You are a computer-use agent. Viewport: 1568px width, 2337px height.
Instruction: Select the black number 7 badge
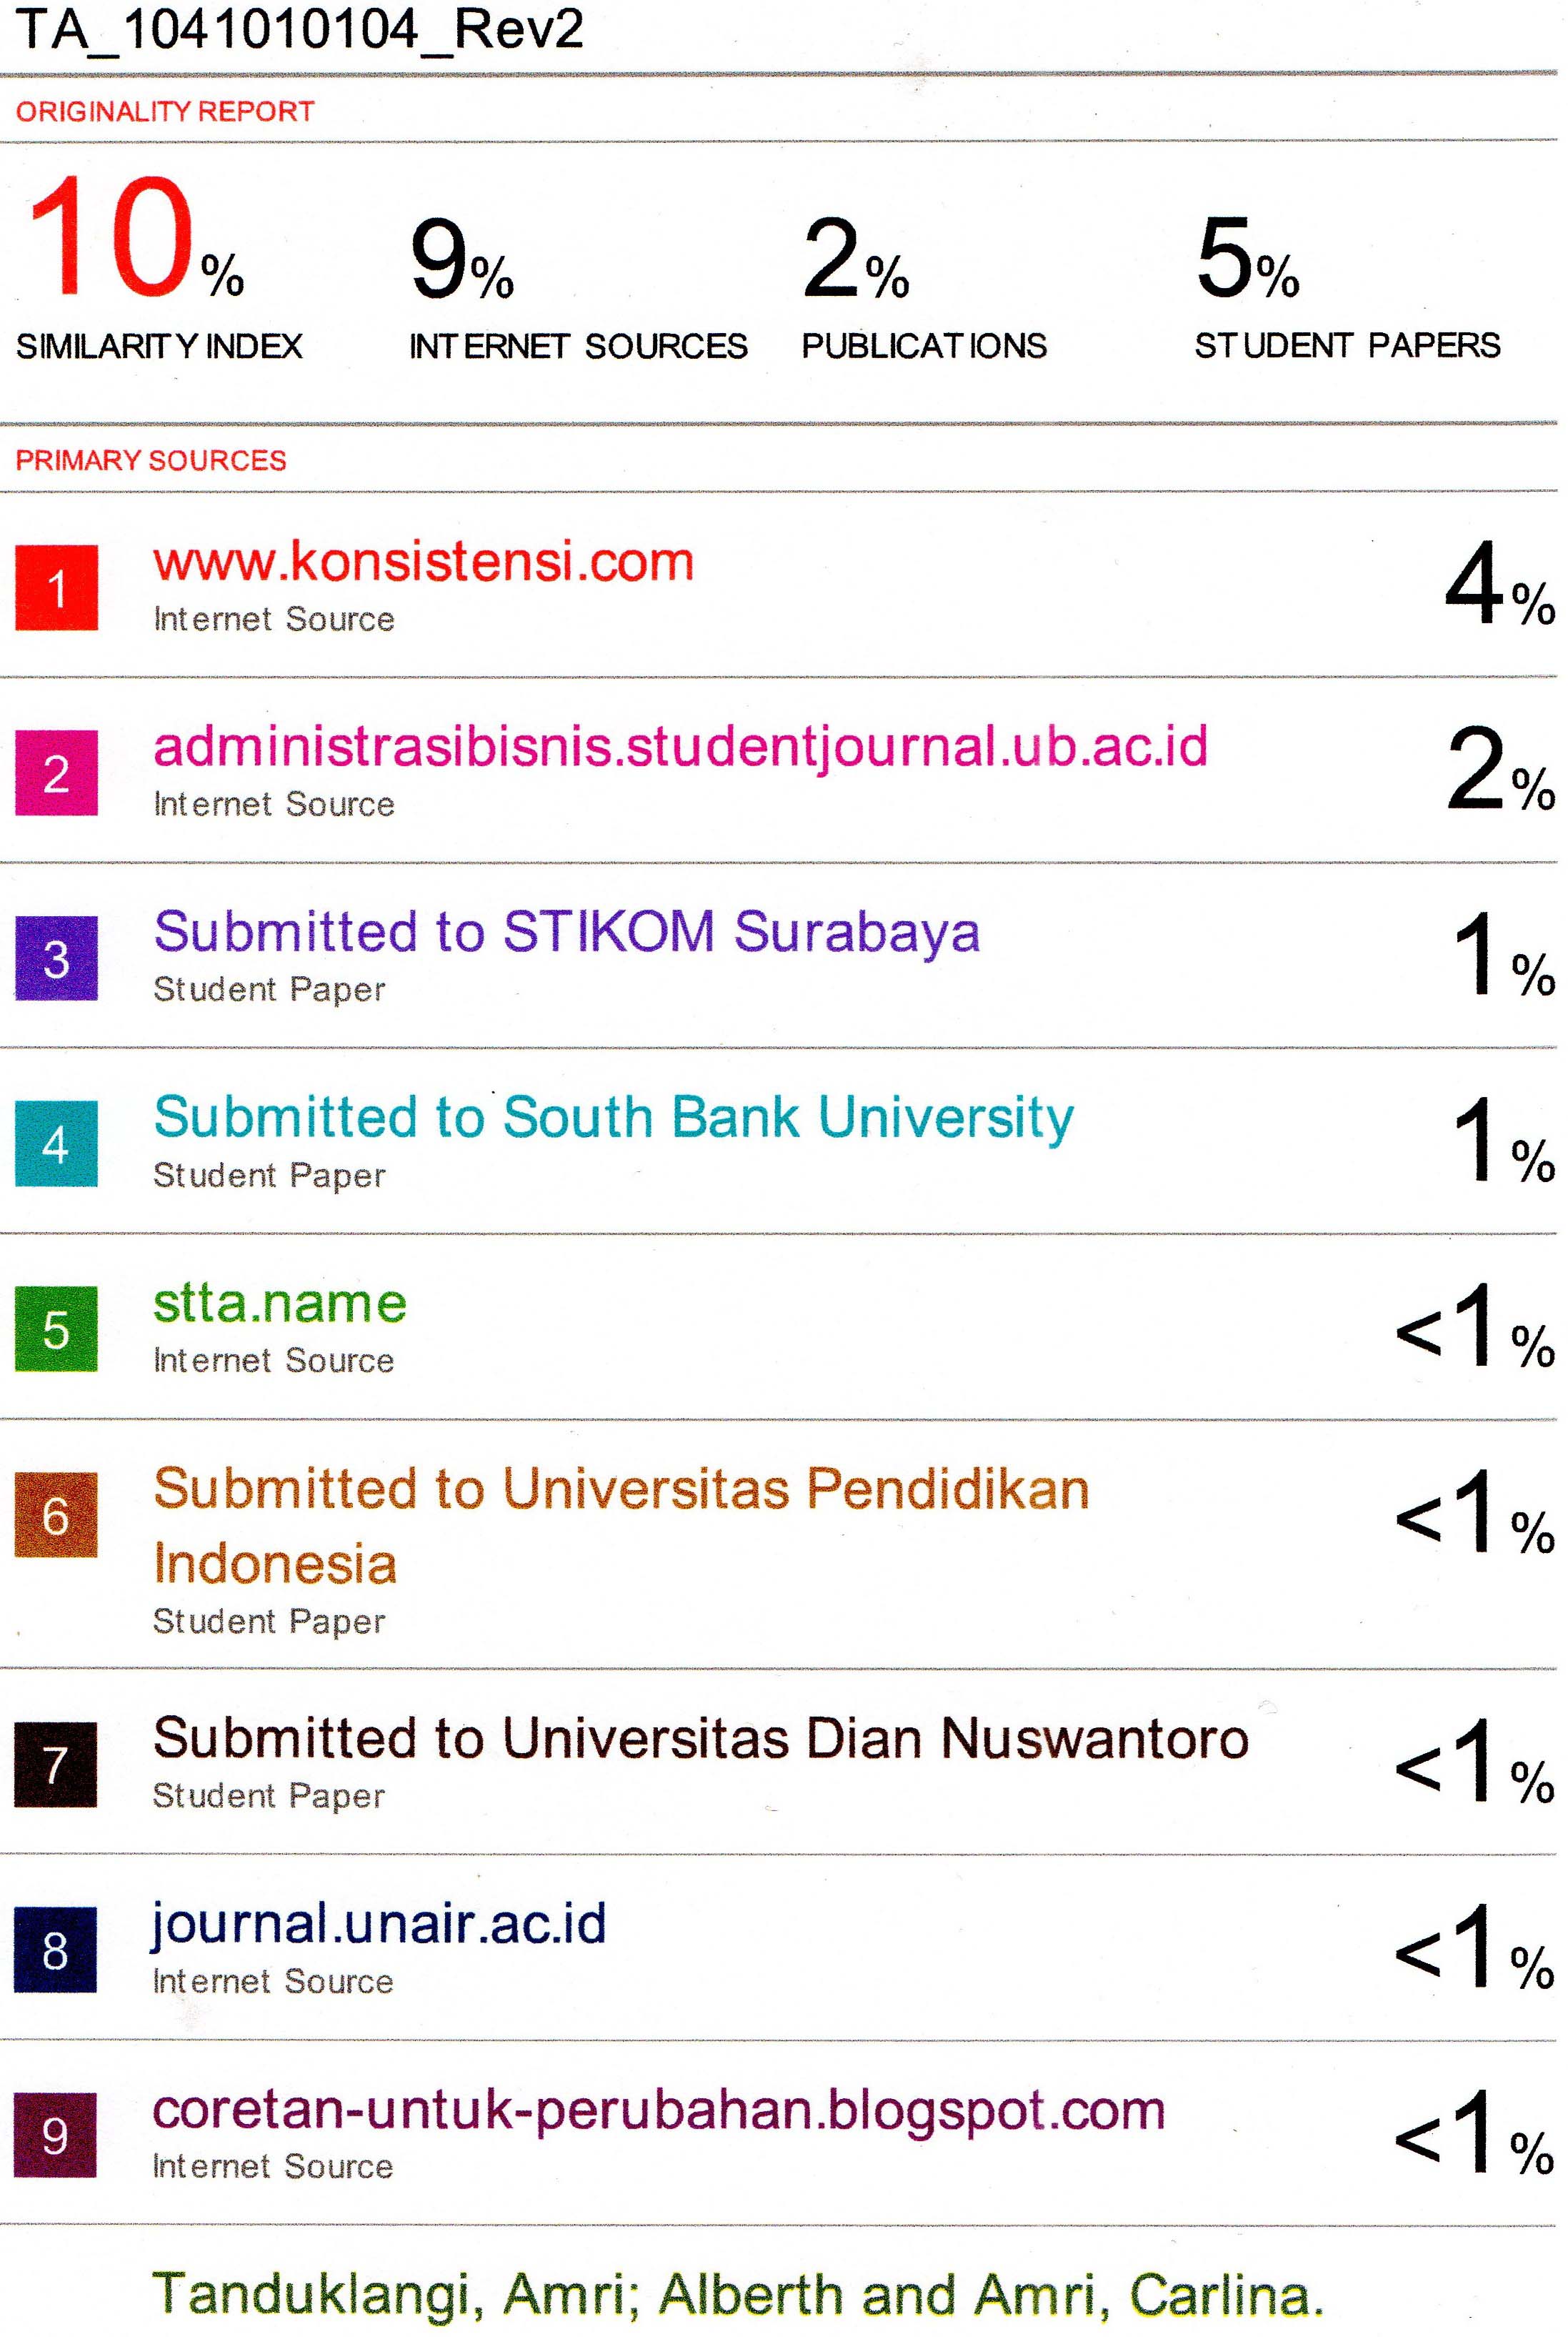(x=57, y=1765)
